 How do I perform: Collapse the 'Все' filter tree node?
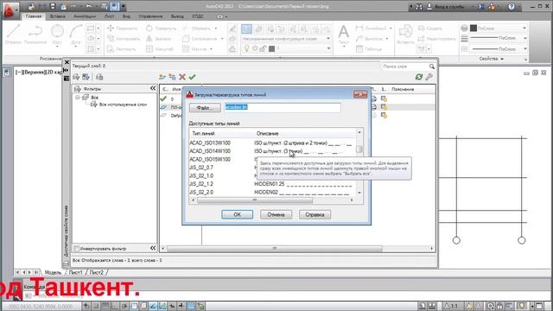(x=78, y=98)
